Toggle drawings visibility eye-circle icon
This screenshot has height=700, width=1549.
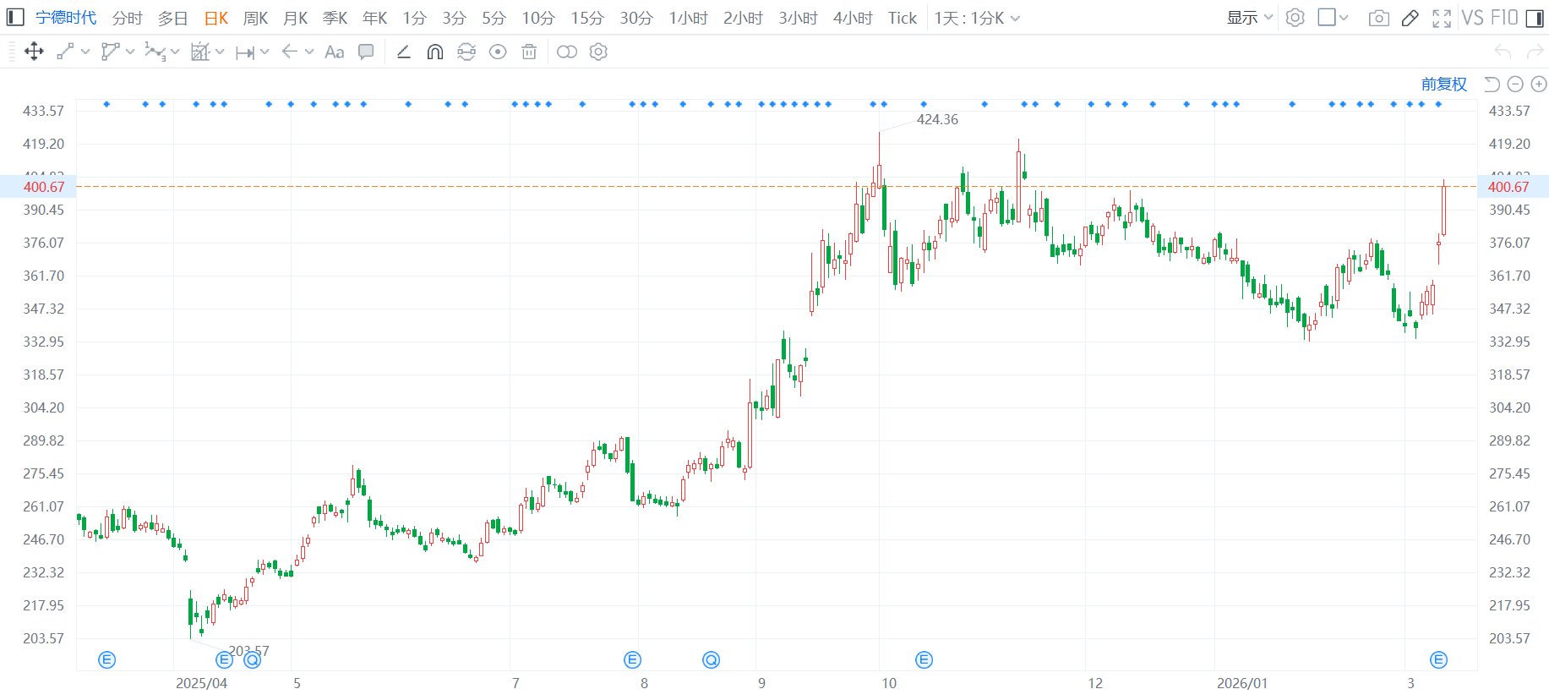coord(498,52)
